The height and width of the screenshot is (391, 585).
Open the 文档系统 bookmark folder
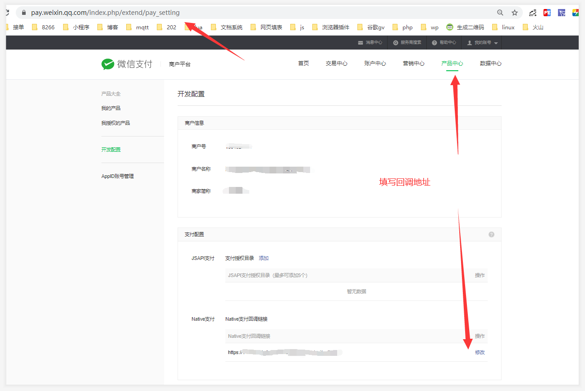[x=227, y=27]
